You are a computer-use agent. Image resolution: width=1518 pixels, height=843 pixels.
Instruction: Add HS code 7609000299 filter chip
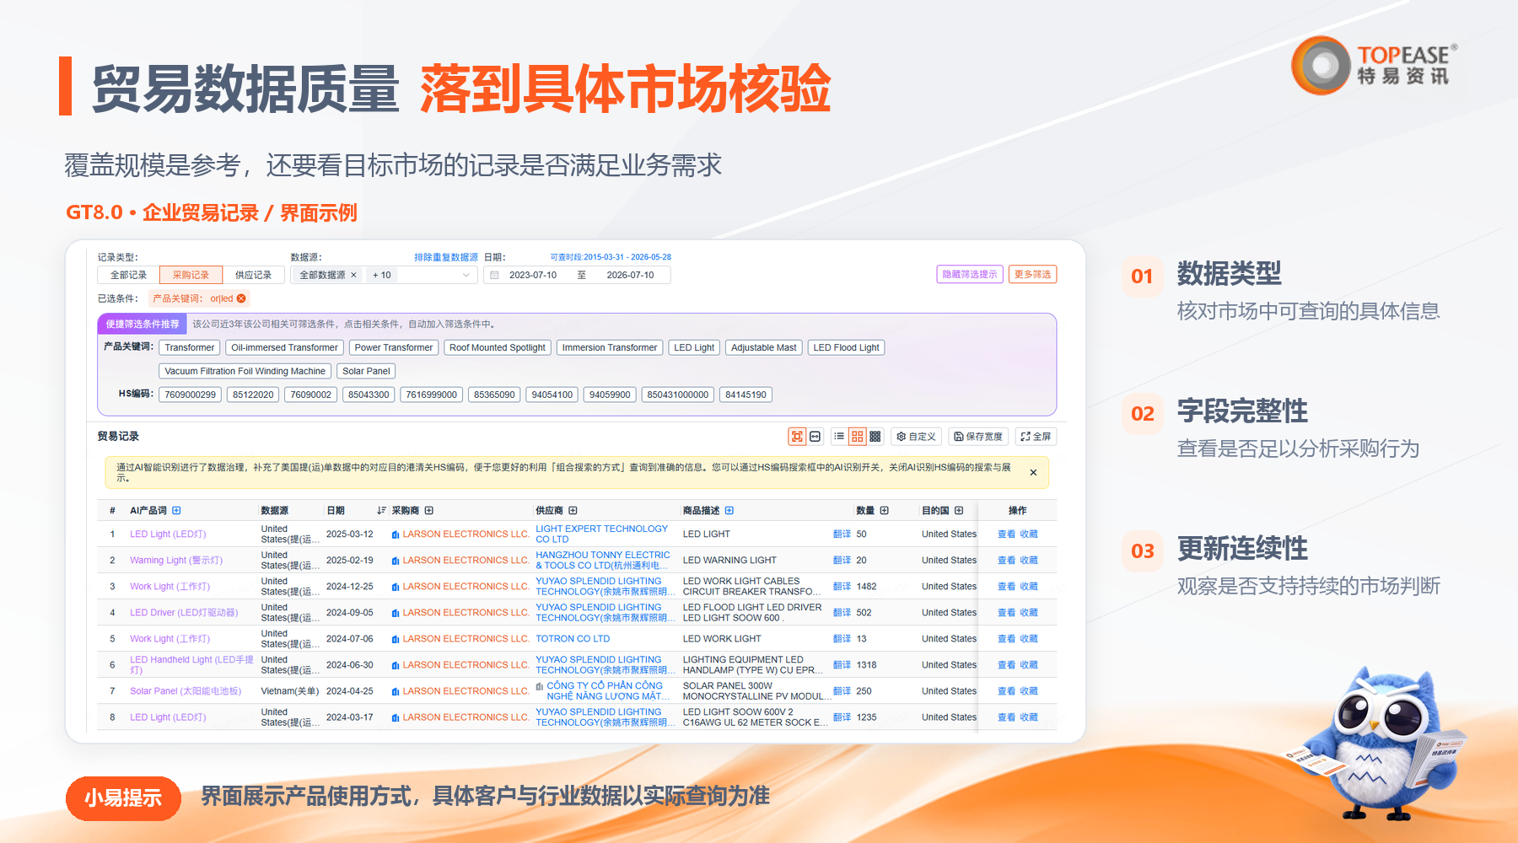(191, 395)
